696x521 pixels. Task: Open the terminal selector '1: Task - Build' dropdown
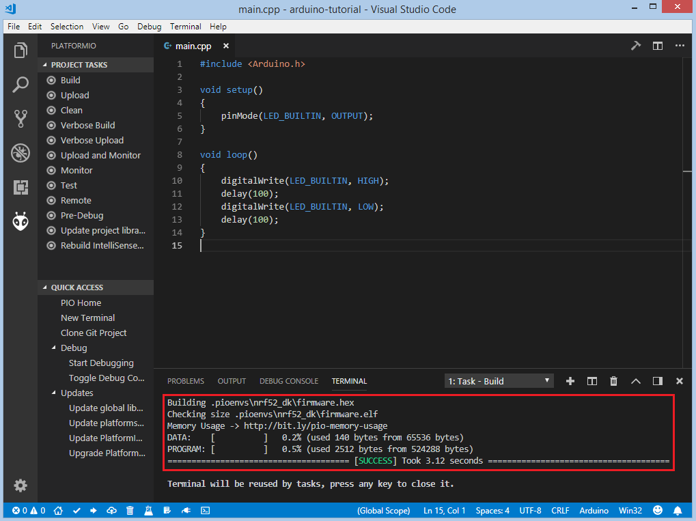[x=499, y=381]
